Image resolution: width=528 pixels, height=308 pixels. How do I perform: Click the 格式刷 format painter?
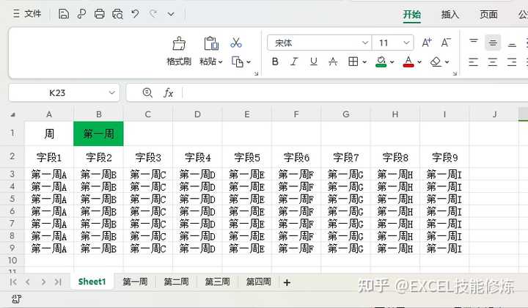pos(179,51)
